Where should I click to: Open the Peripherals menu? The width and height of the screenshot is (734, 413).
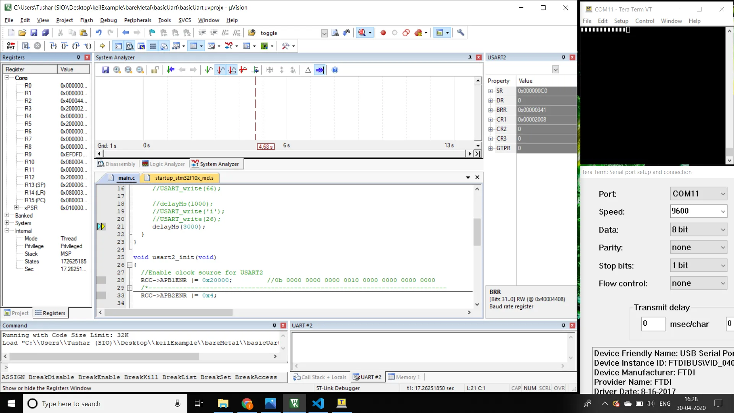click(x=138, y=20)
